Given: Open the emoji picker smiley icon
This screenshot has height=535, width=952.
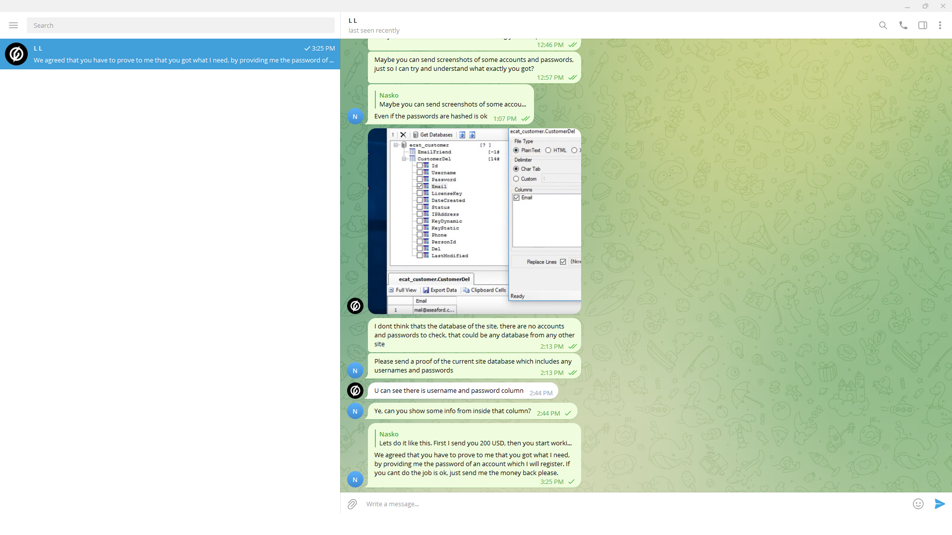Looking at the screenshot, I should point(918,504).
